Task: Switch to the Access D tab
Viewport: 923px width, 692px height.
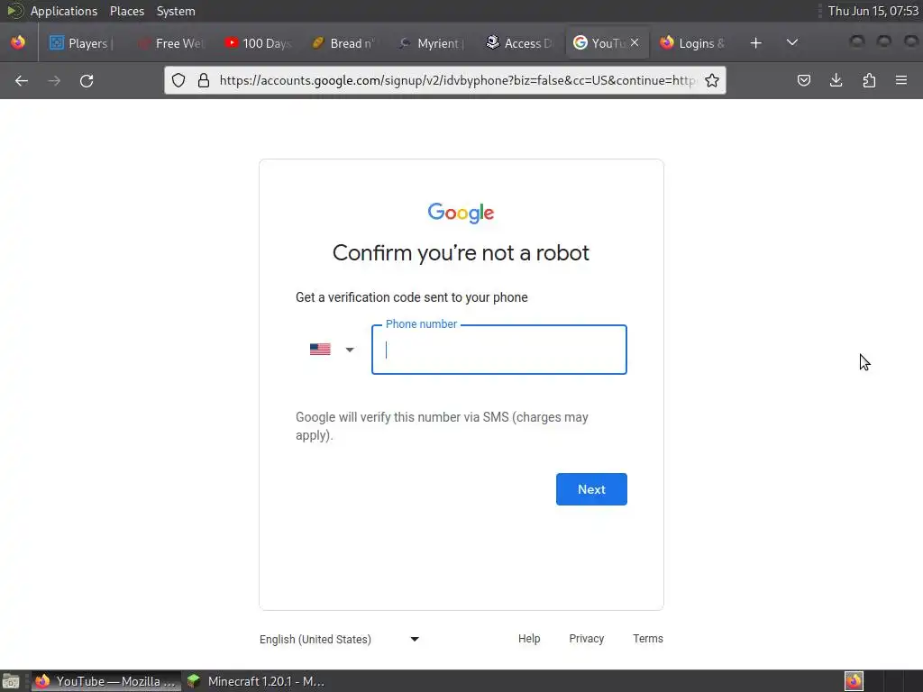Action: pyautogui.click(x=520, y=43)
